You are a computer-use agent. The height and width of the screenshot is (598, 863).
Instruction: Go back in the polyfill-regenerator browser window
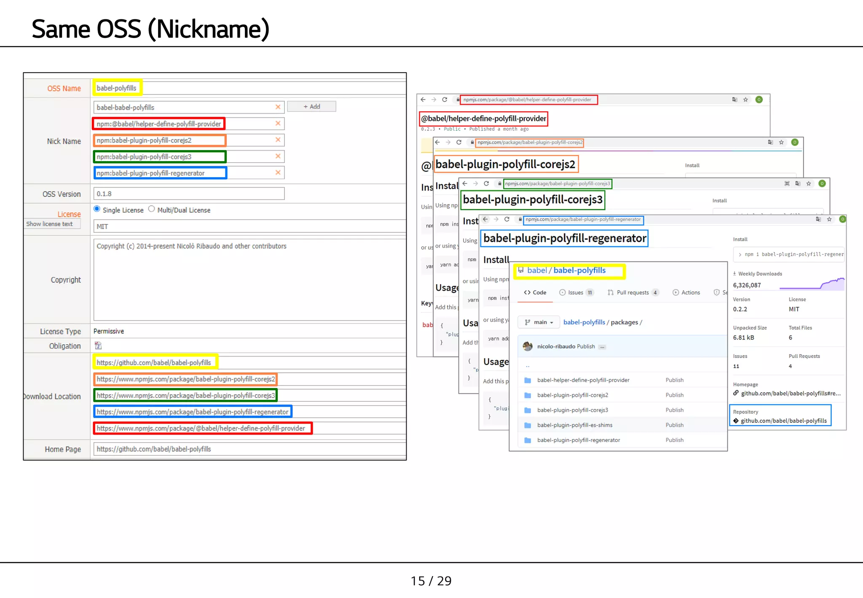tap(485, 219)
